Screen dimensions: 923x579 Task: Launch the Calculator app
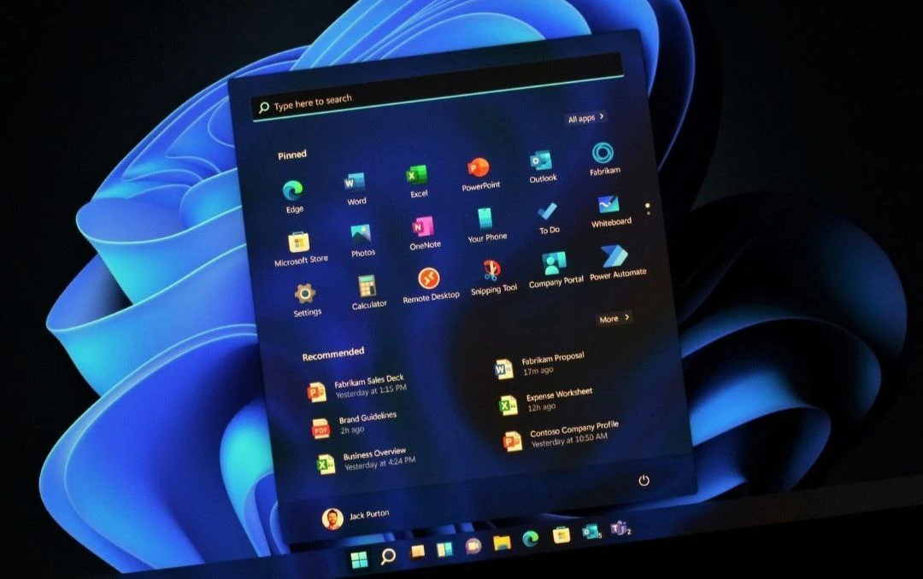point(367,291)
